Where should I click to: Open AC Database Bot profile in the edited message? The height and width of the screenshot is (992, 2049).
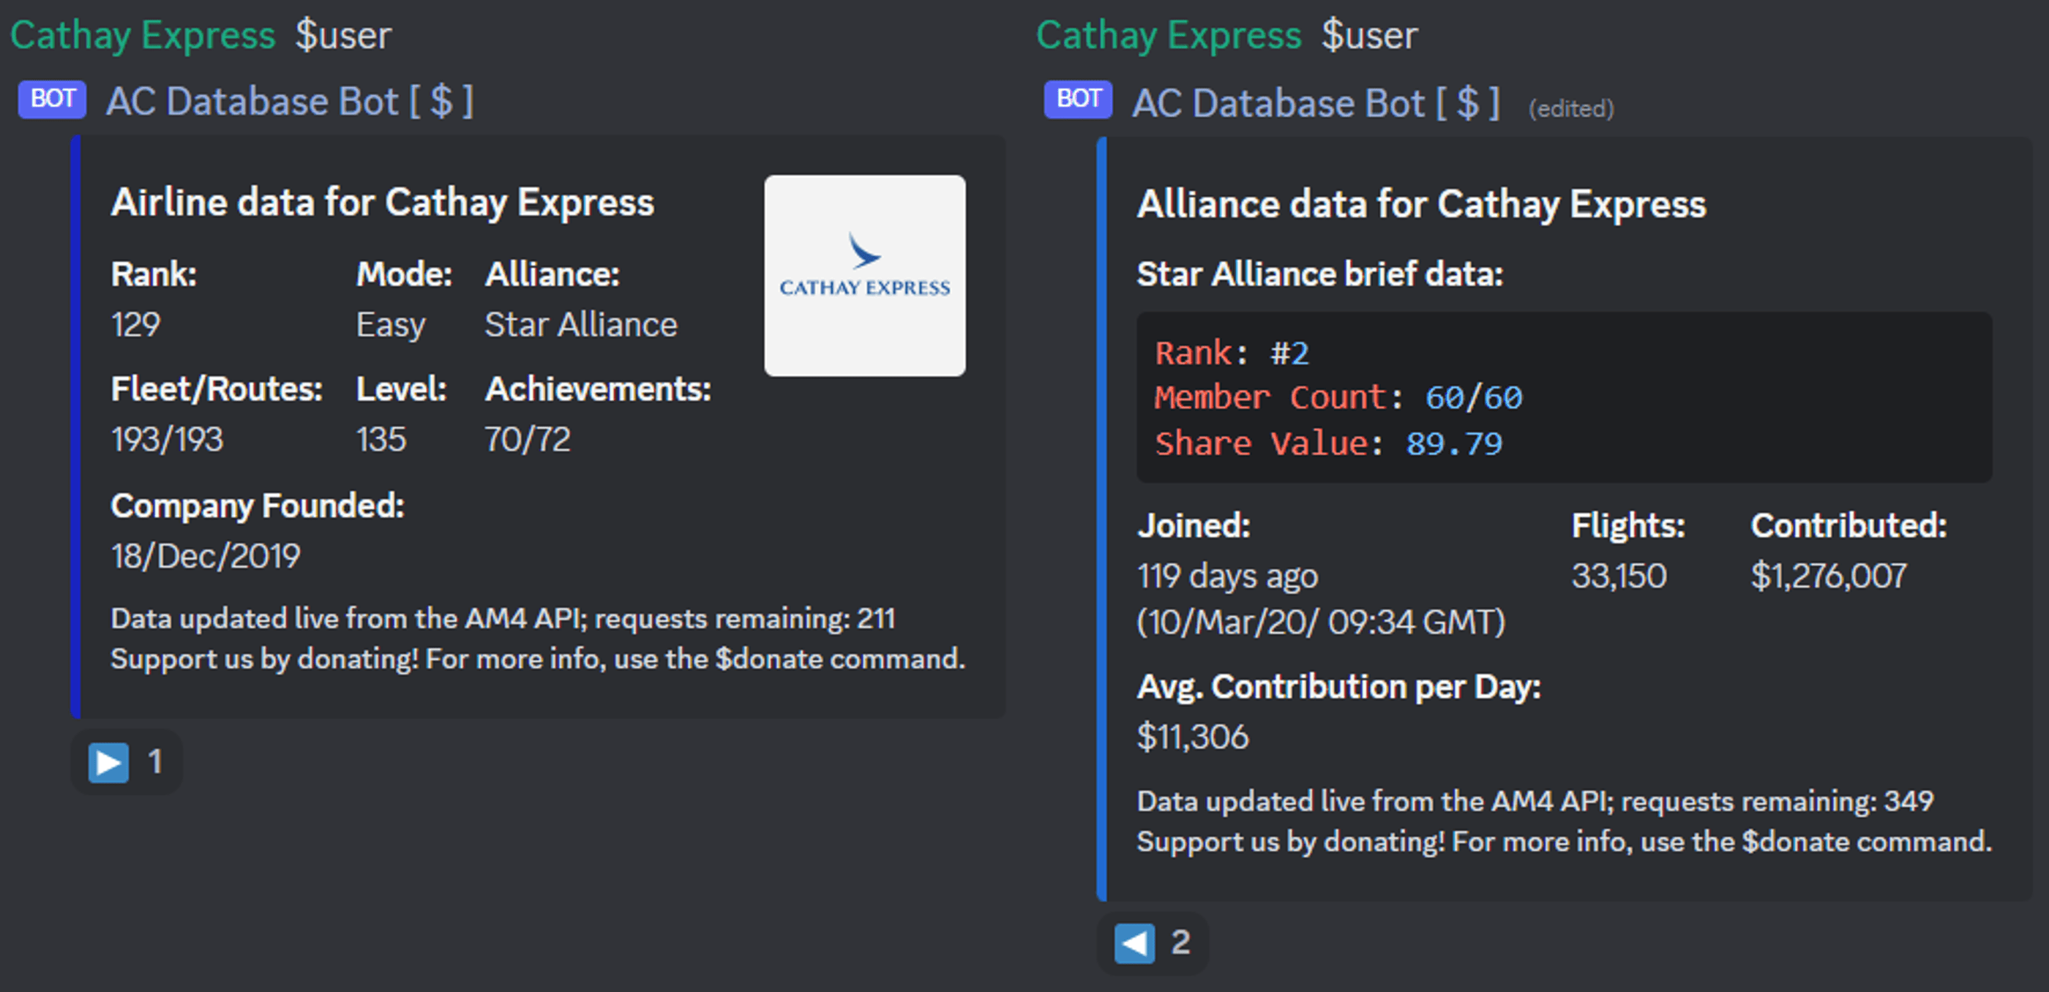pyautogui.click(x=1316, y=103)
